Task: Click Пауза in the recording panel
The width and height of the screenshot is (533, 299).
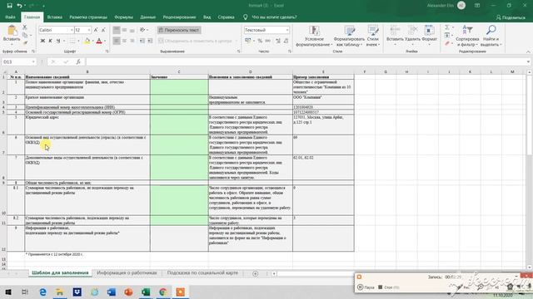Action: pos(366,287)
